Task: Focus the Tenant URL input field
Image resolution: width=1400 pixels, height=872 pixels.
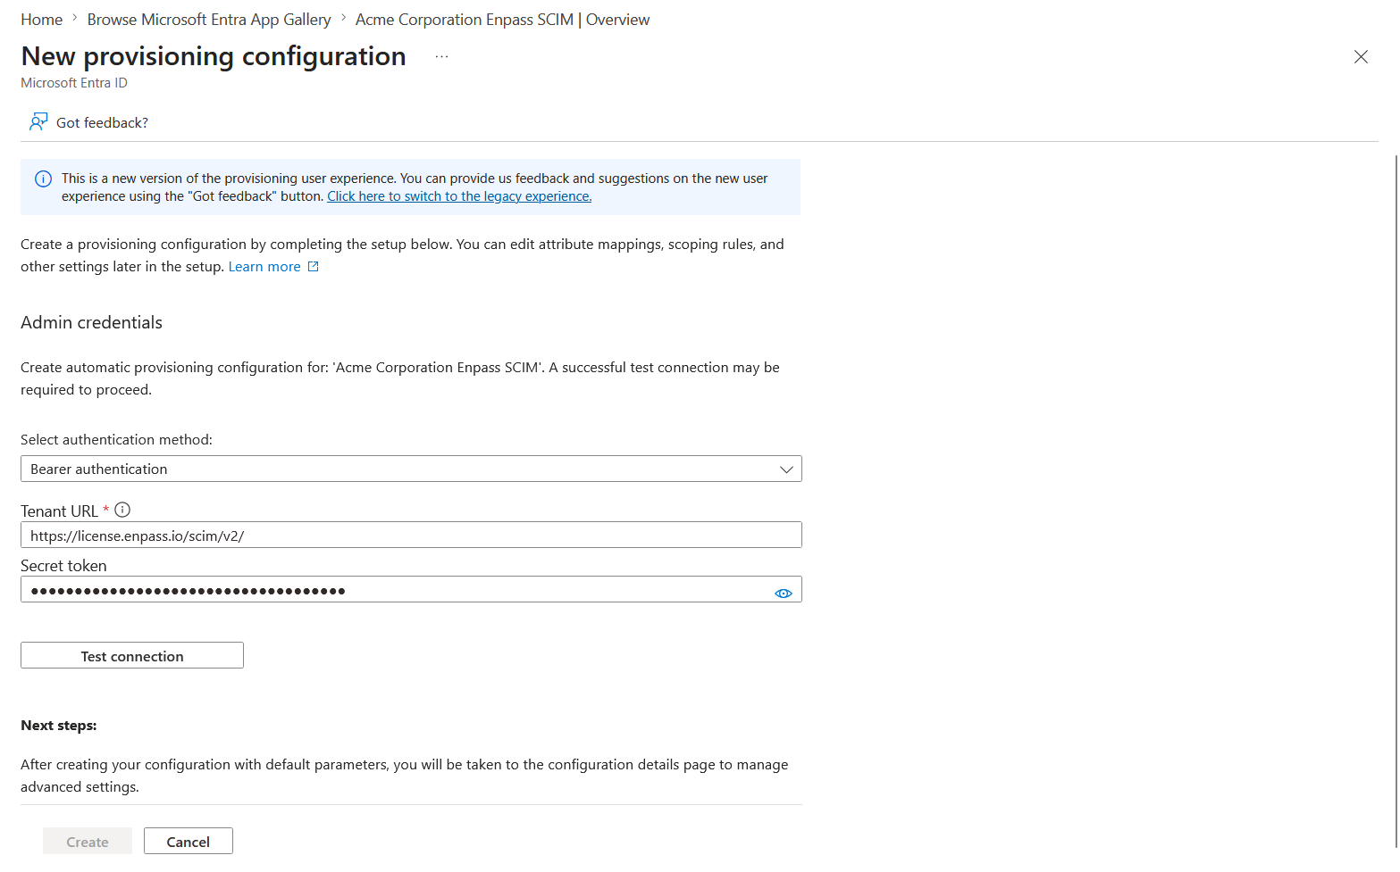Action: tap(411, 536)
